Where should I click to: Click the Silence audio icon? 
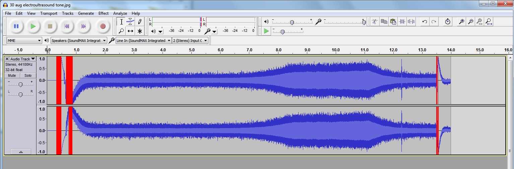point(411,22)
